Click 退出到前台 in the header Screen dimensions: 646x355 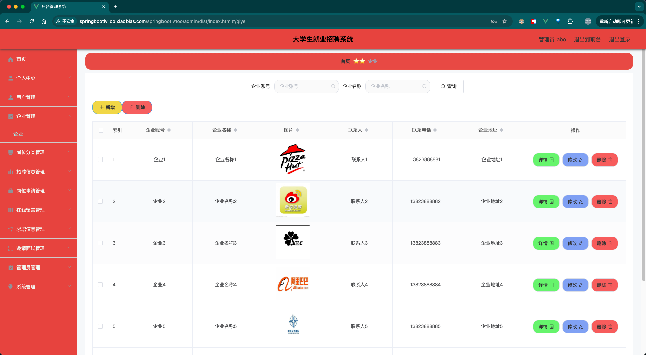(x=587, y=40)
